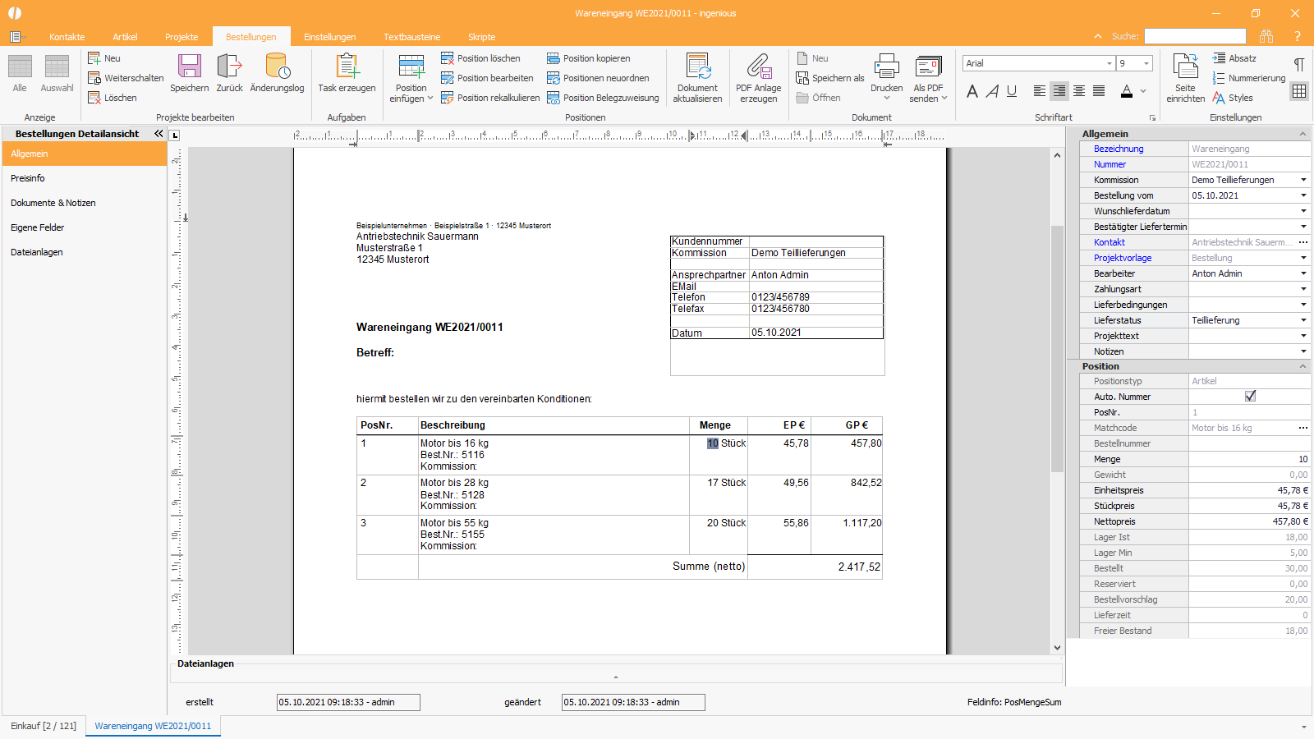1314x739 pixels.
Task: Toggle underline text formatting
Action: [1012, 91]
